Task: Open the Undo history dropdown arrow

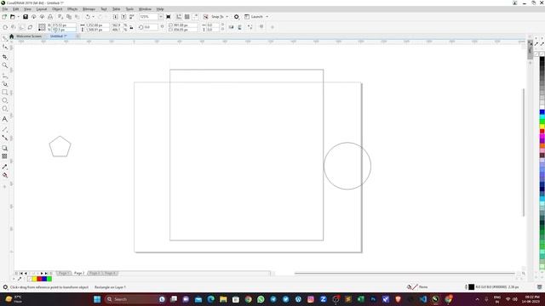Action: pos(93,17)
